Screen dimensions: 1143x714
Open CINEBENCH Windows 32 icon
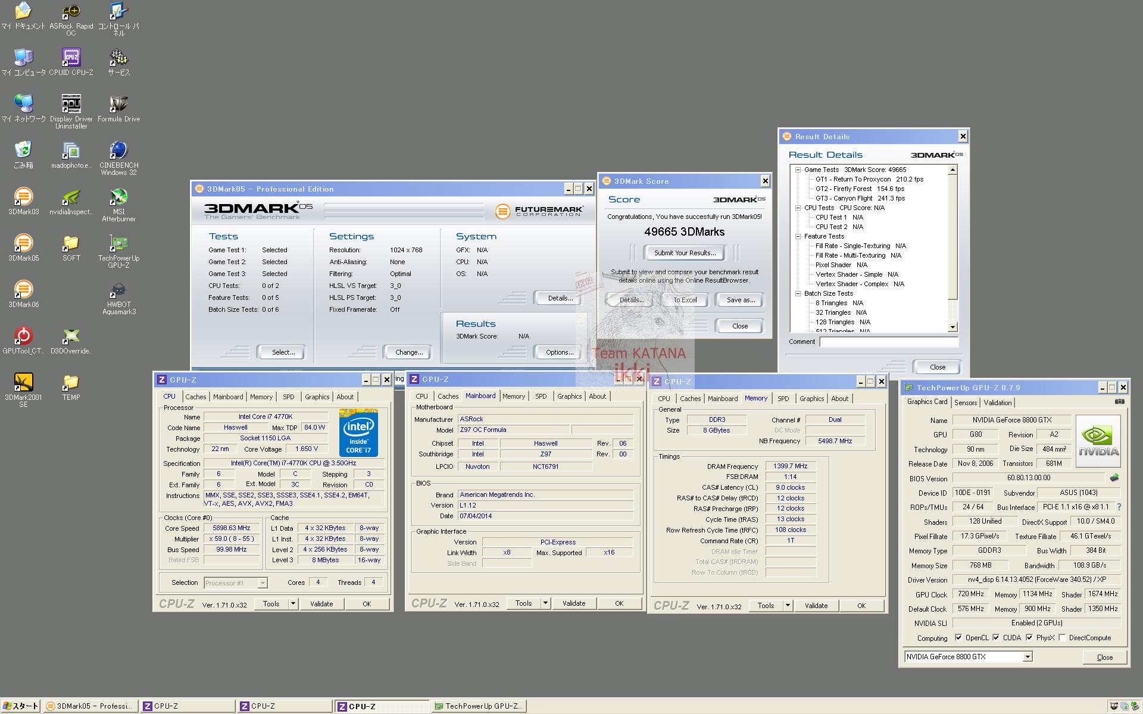click(118, 158)
